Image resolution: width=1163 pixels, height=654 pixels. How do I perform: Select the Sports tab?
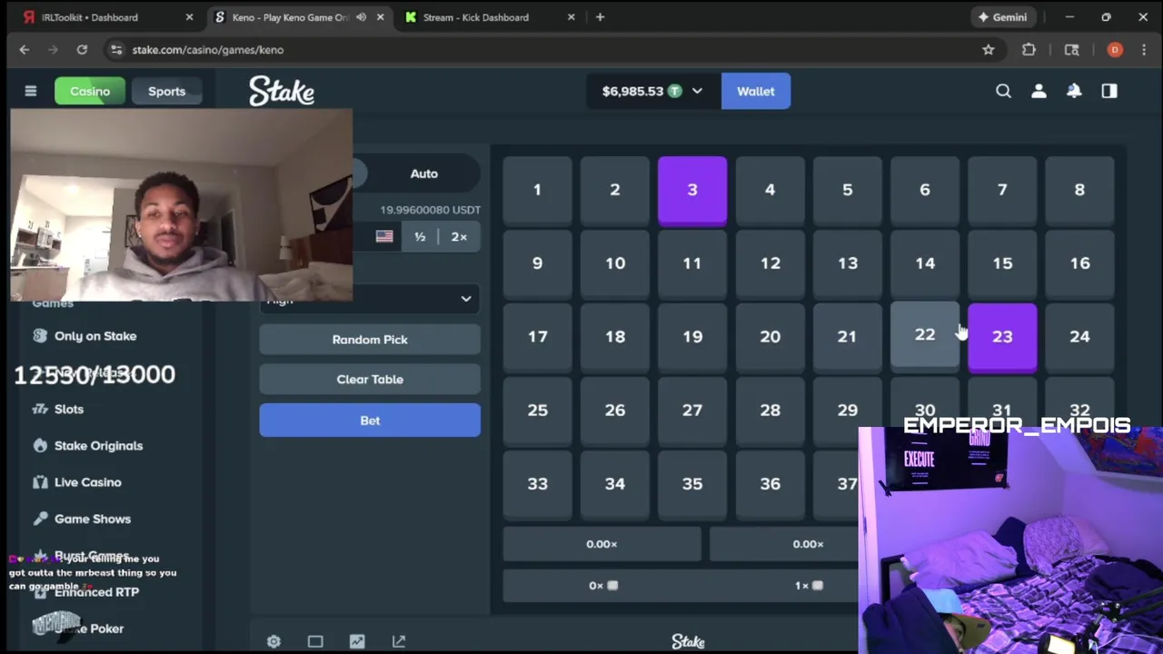click(166, 91)
